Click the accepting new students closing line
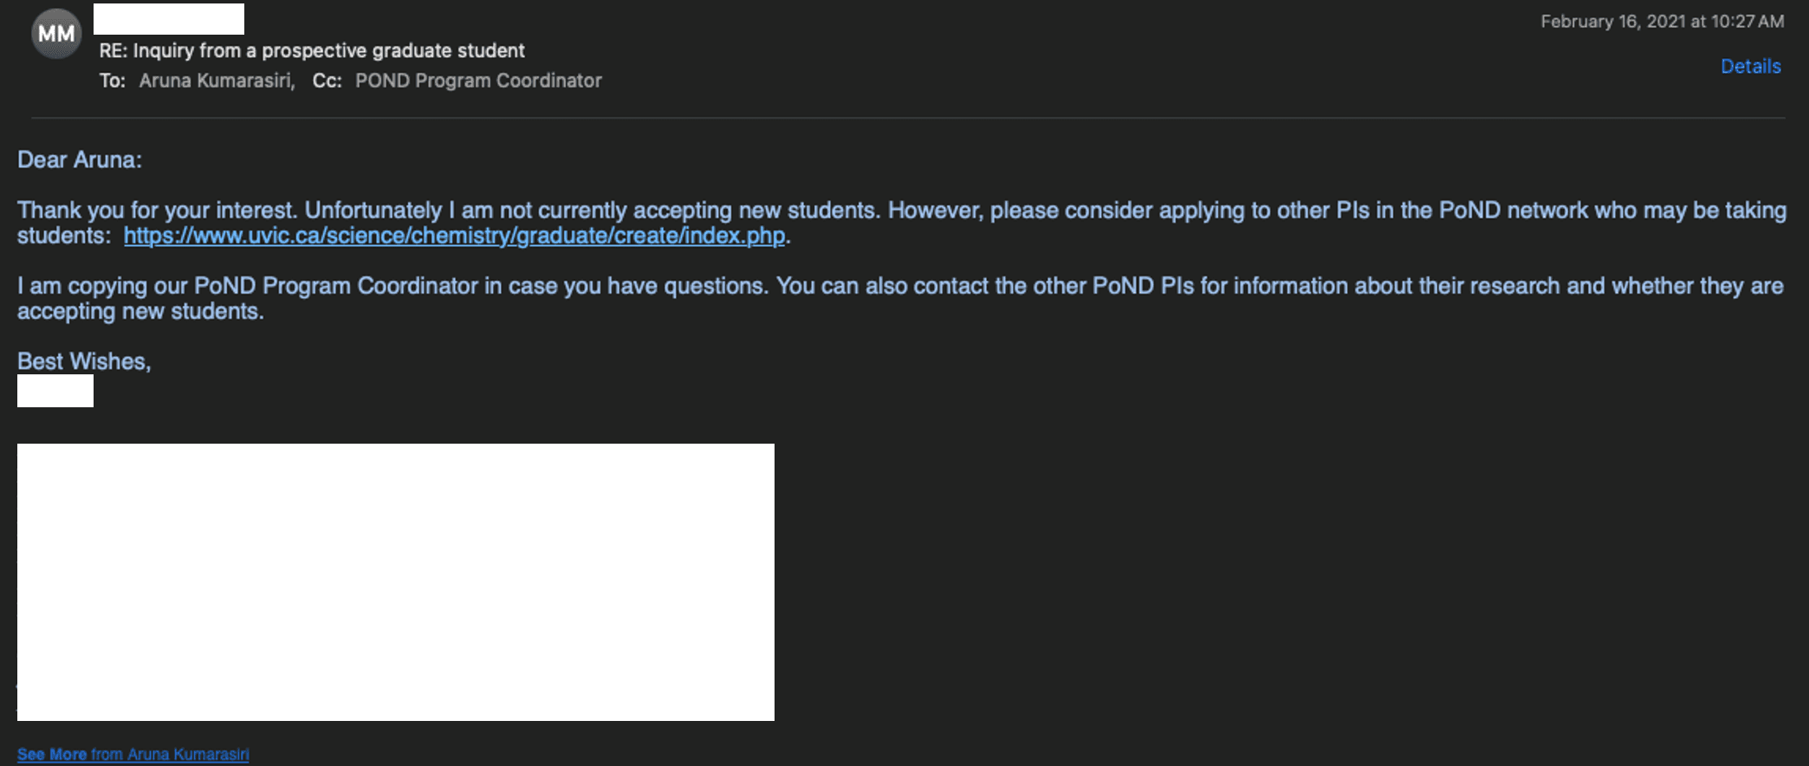Image resolution: width=1809 pixels, height=766 pixels. (x=140, y=312)
